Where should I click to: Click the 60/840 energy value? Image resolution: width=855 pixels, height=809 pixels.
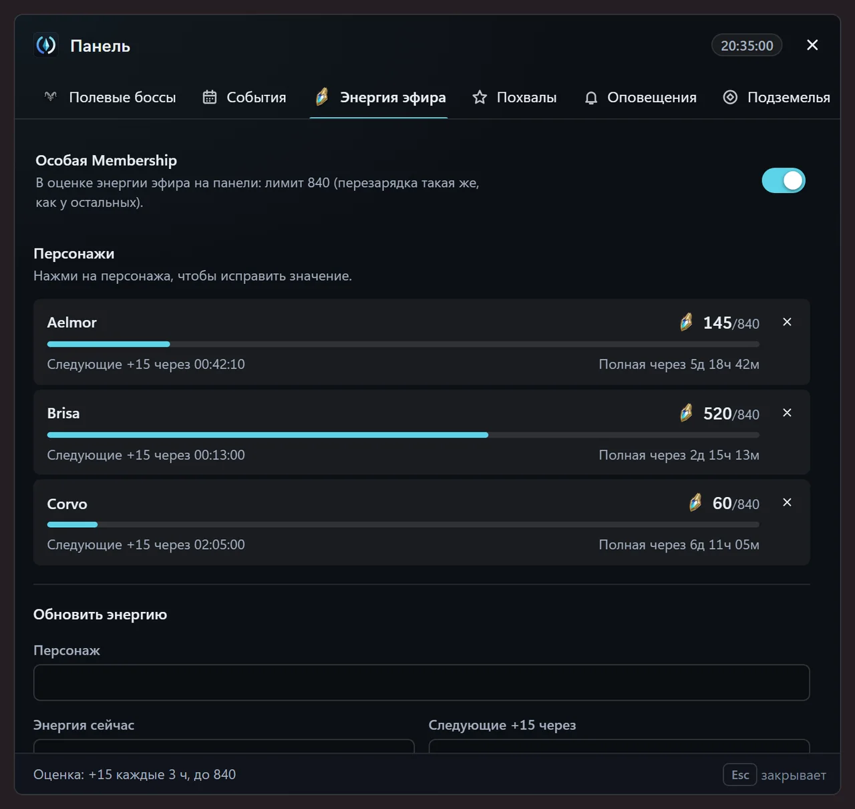(x=735, y=503)
